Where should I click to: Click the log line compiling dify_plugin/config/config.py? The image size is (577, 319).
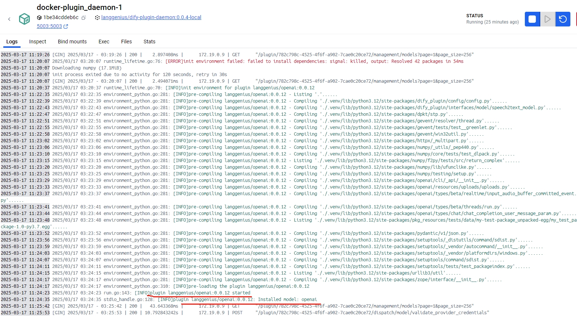pos(254,101)
